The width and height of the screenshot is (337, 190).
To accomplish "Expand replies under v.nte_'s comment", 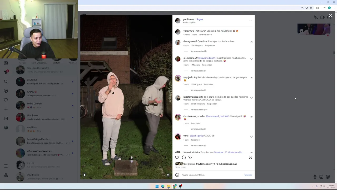I will [x=198, y=145].
